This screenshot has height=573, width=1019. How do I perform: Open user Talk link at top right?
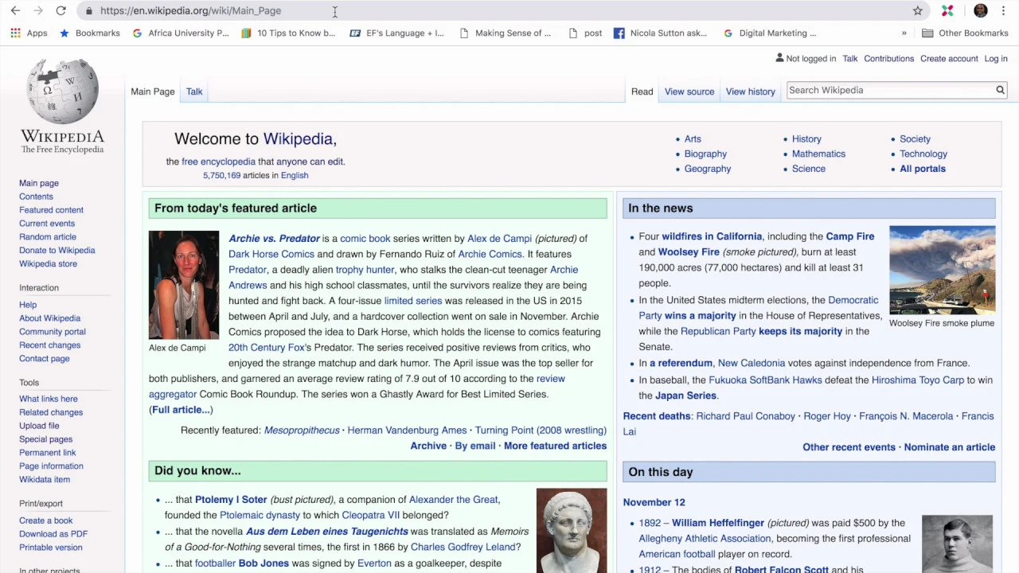[x=850, y=59]
